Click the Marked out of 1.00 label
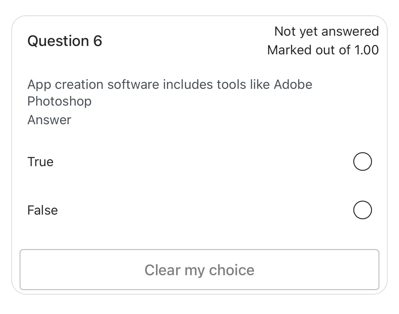Image resolution: width=399 pixels, height=314 pixels. coord(323,50)
